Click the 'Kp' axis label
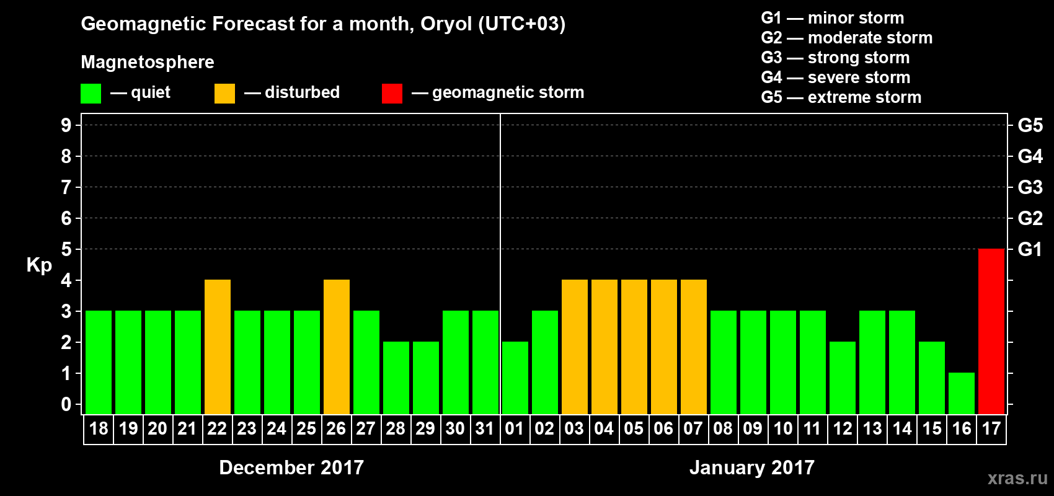The image size is (1054, 496). [39, 265]
